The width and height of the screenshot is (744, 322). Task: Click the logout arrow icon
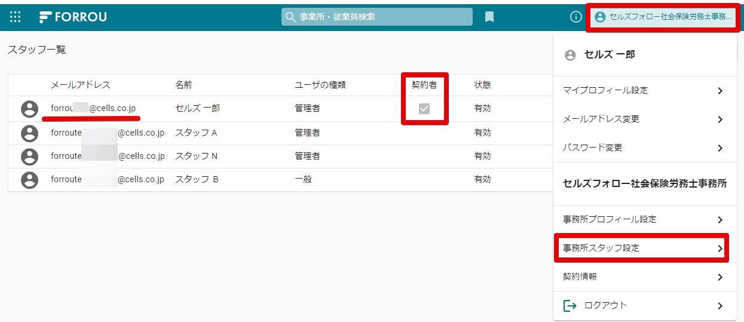(x=570, y=305)
